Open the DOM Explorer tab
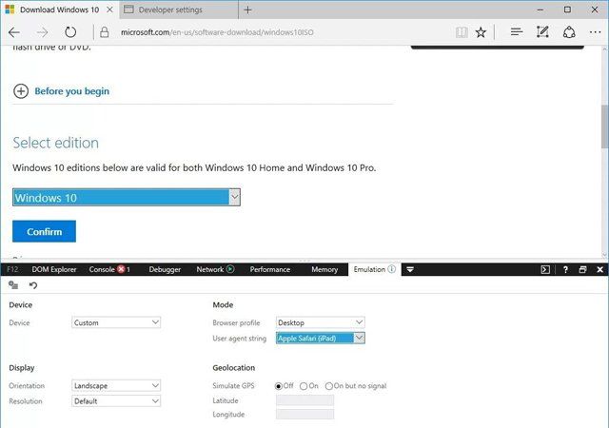The width and height of the screenshot is (609, 428). point(54,269)
